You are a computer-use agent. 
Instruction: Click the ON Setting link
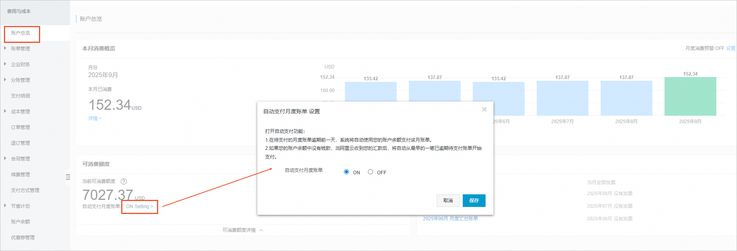(x=140, y=207)
